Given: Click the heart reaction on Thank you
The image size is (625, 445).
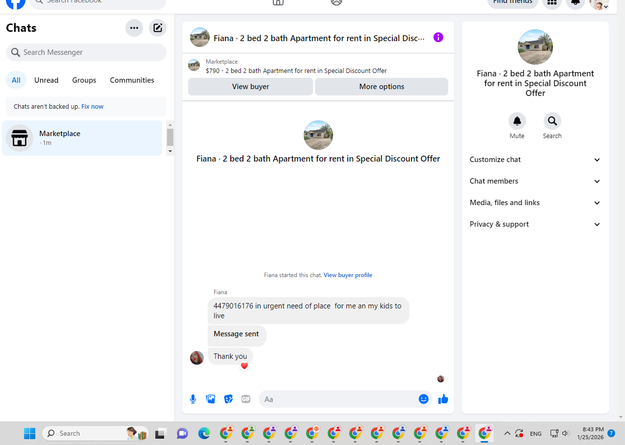Looking at the screenshot, I should point(244,366).
